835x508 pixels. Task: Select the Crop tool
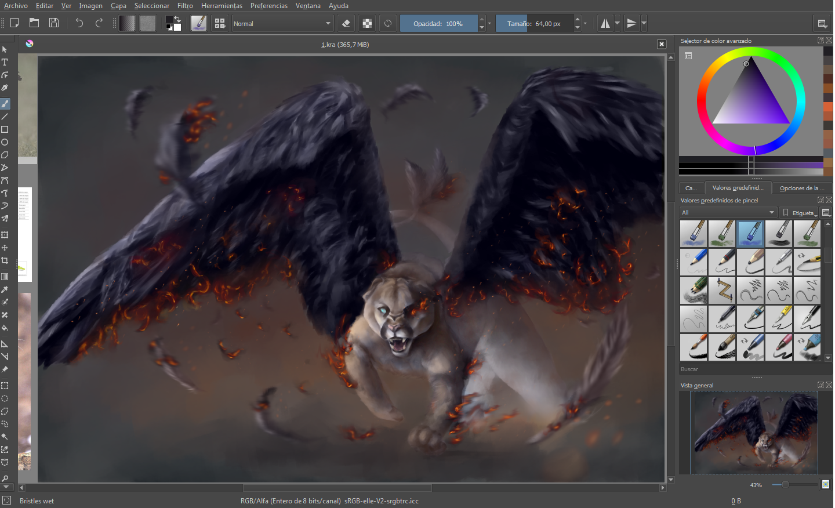coord(5,260)
